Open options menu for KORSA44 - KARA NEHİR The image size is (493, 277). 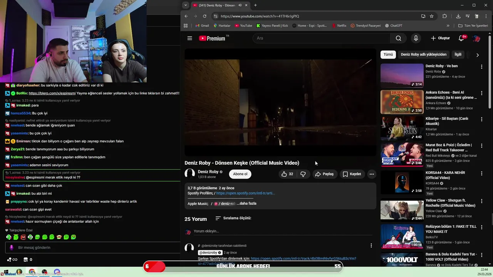[x=481, y=173]
